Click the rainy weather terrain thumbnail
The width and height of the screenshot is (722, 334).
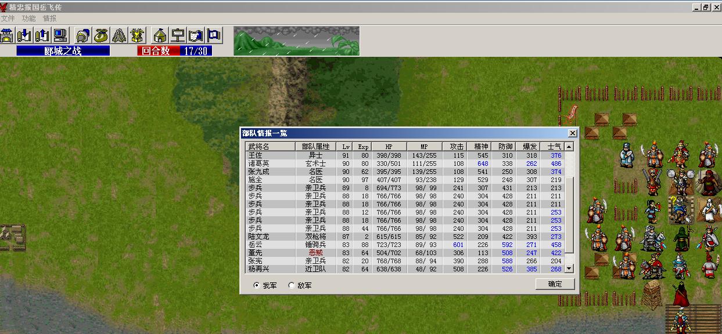[x=296, y=41]
